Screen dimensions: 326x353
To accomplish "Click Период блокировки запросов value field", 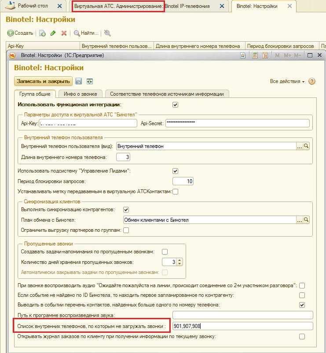I will 183,181.
